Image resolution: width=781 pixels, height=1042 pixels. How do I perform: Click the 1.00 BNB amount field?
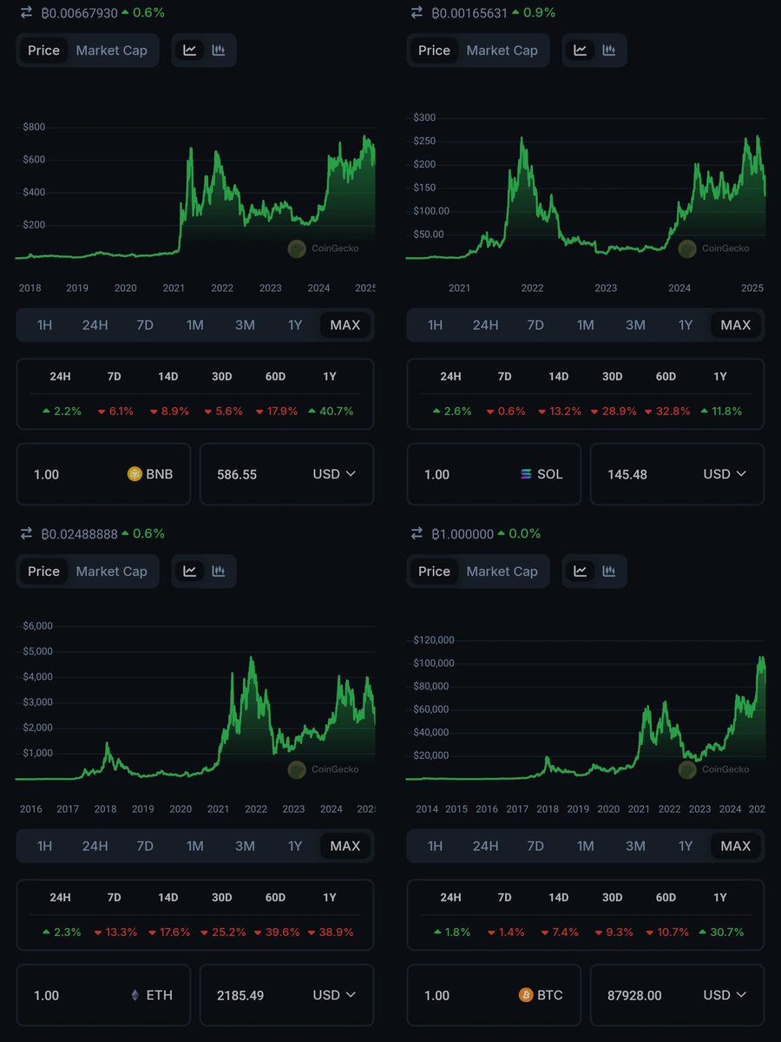[x=104, y=474]
